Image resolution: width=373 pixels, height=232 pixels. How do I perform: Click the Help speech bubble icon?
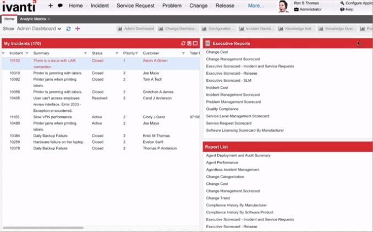pos(342,9)
